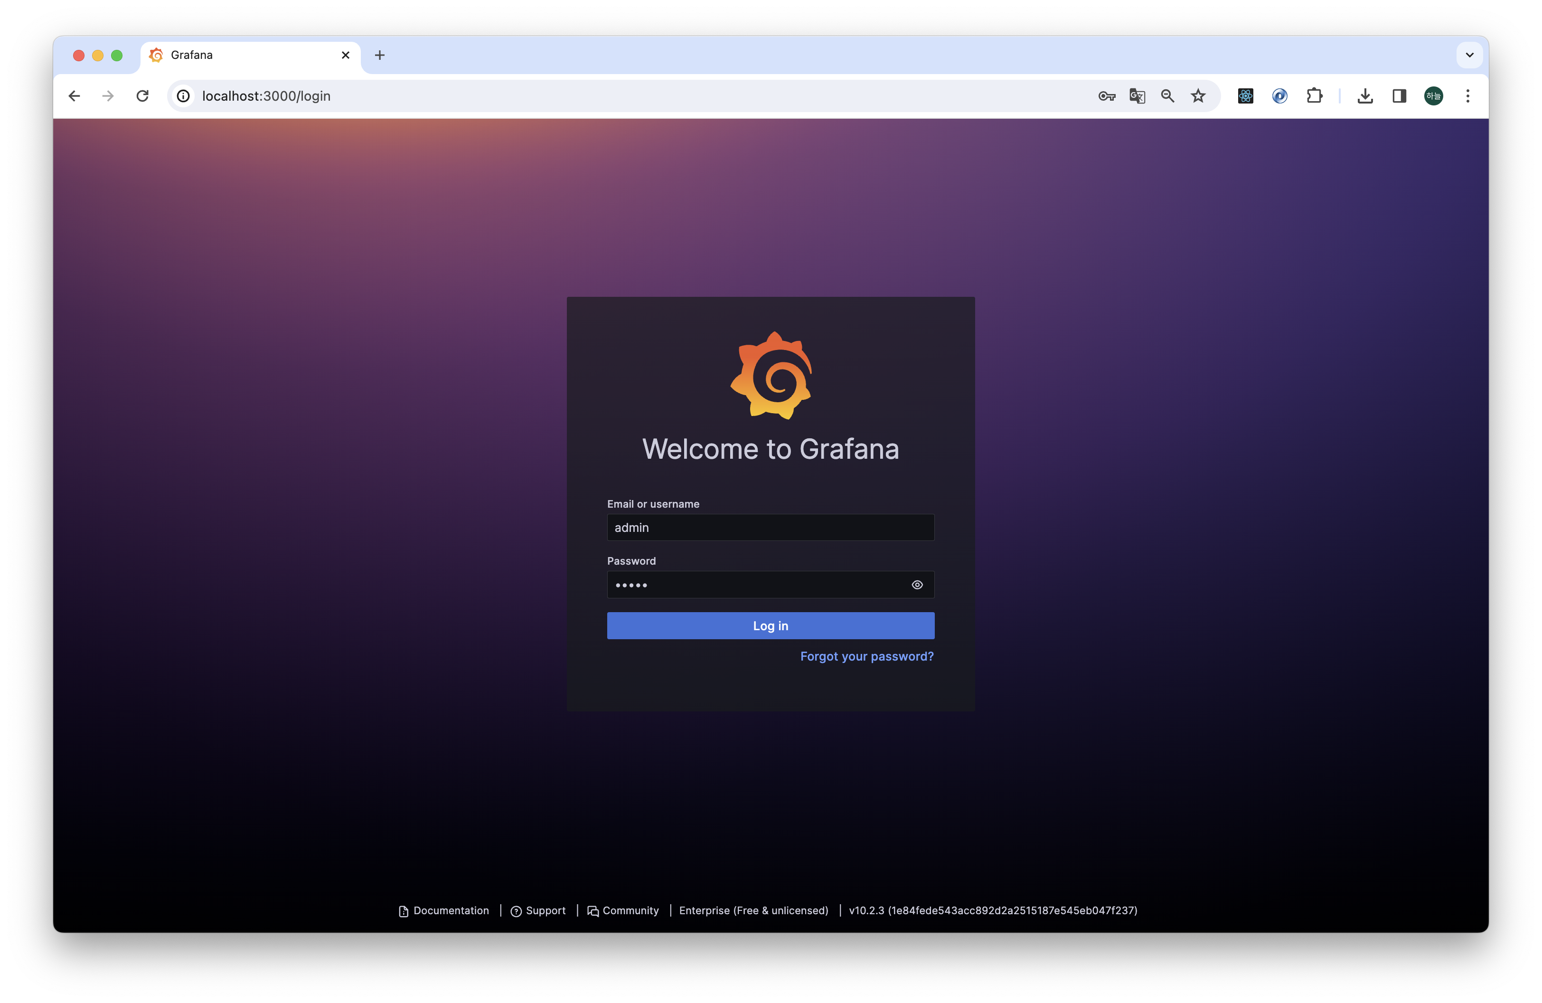This screenshot has height=1003, width=1542.
Task: Expand the tab search chevron
Action: [x=1469, y=55]
